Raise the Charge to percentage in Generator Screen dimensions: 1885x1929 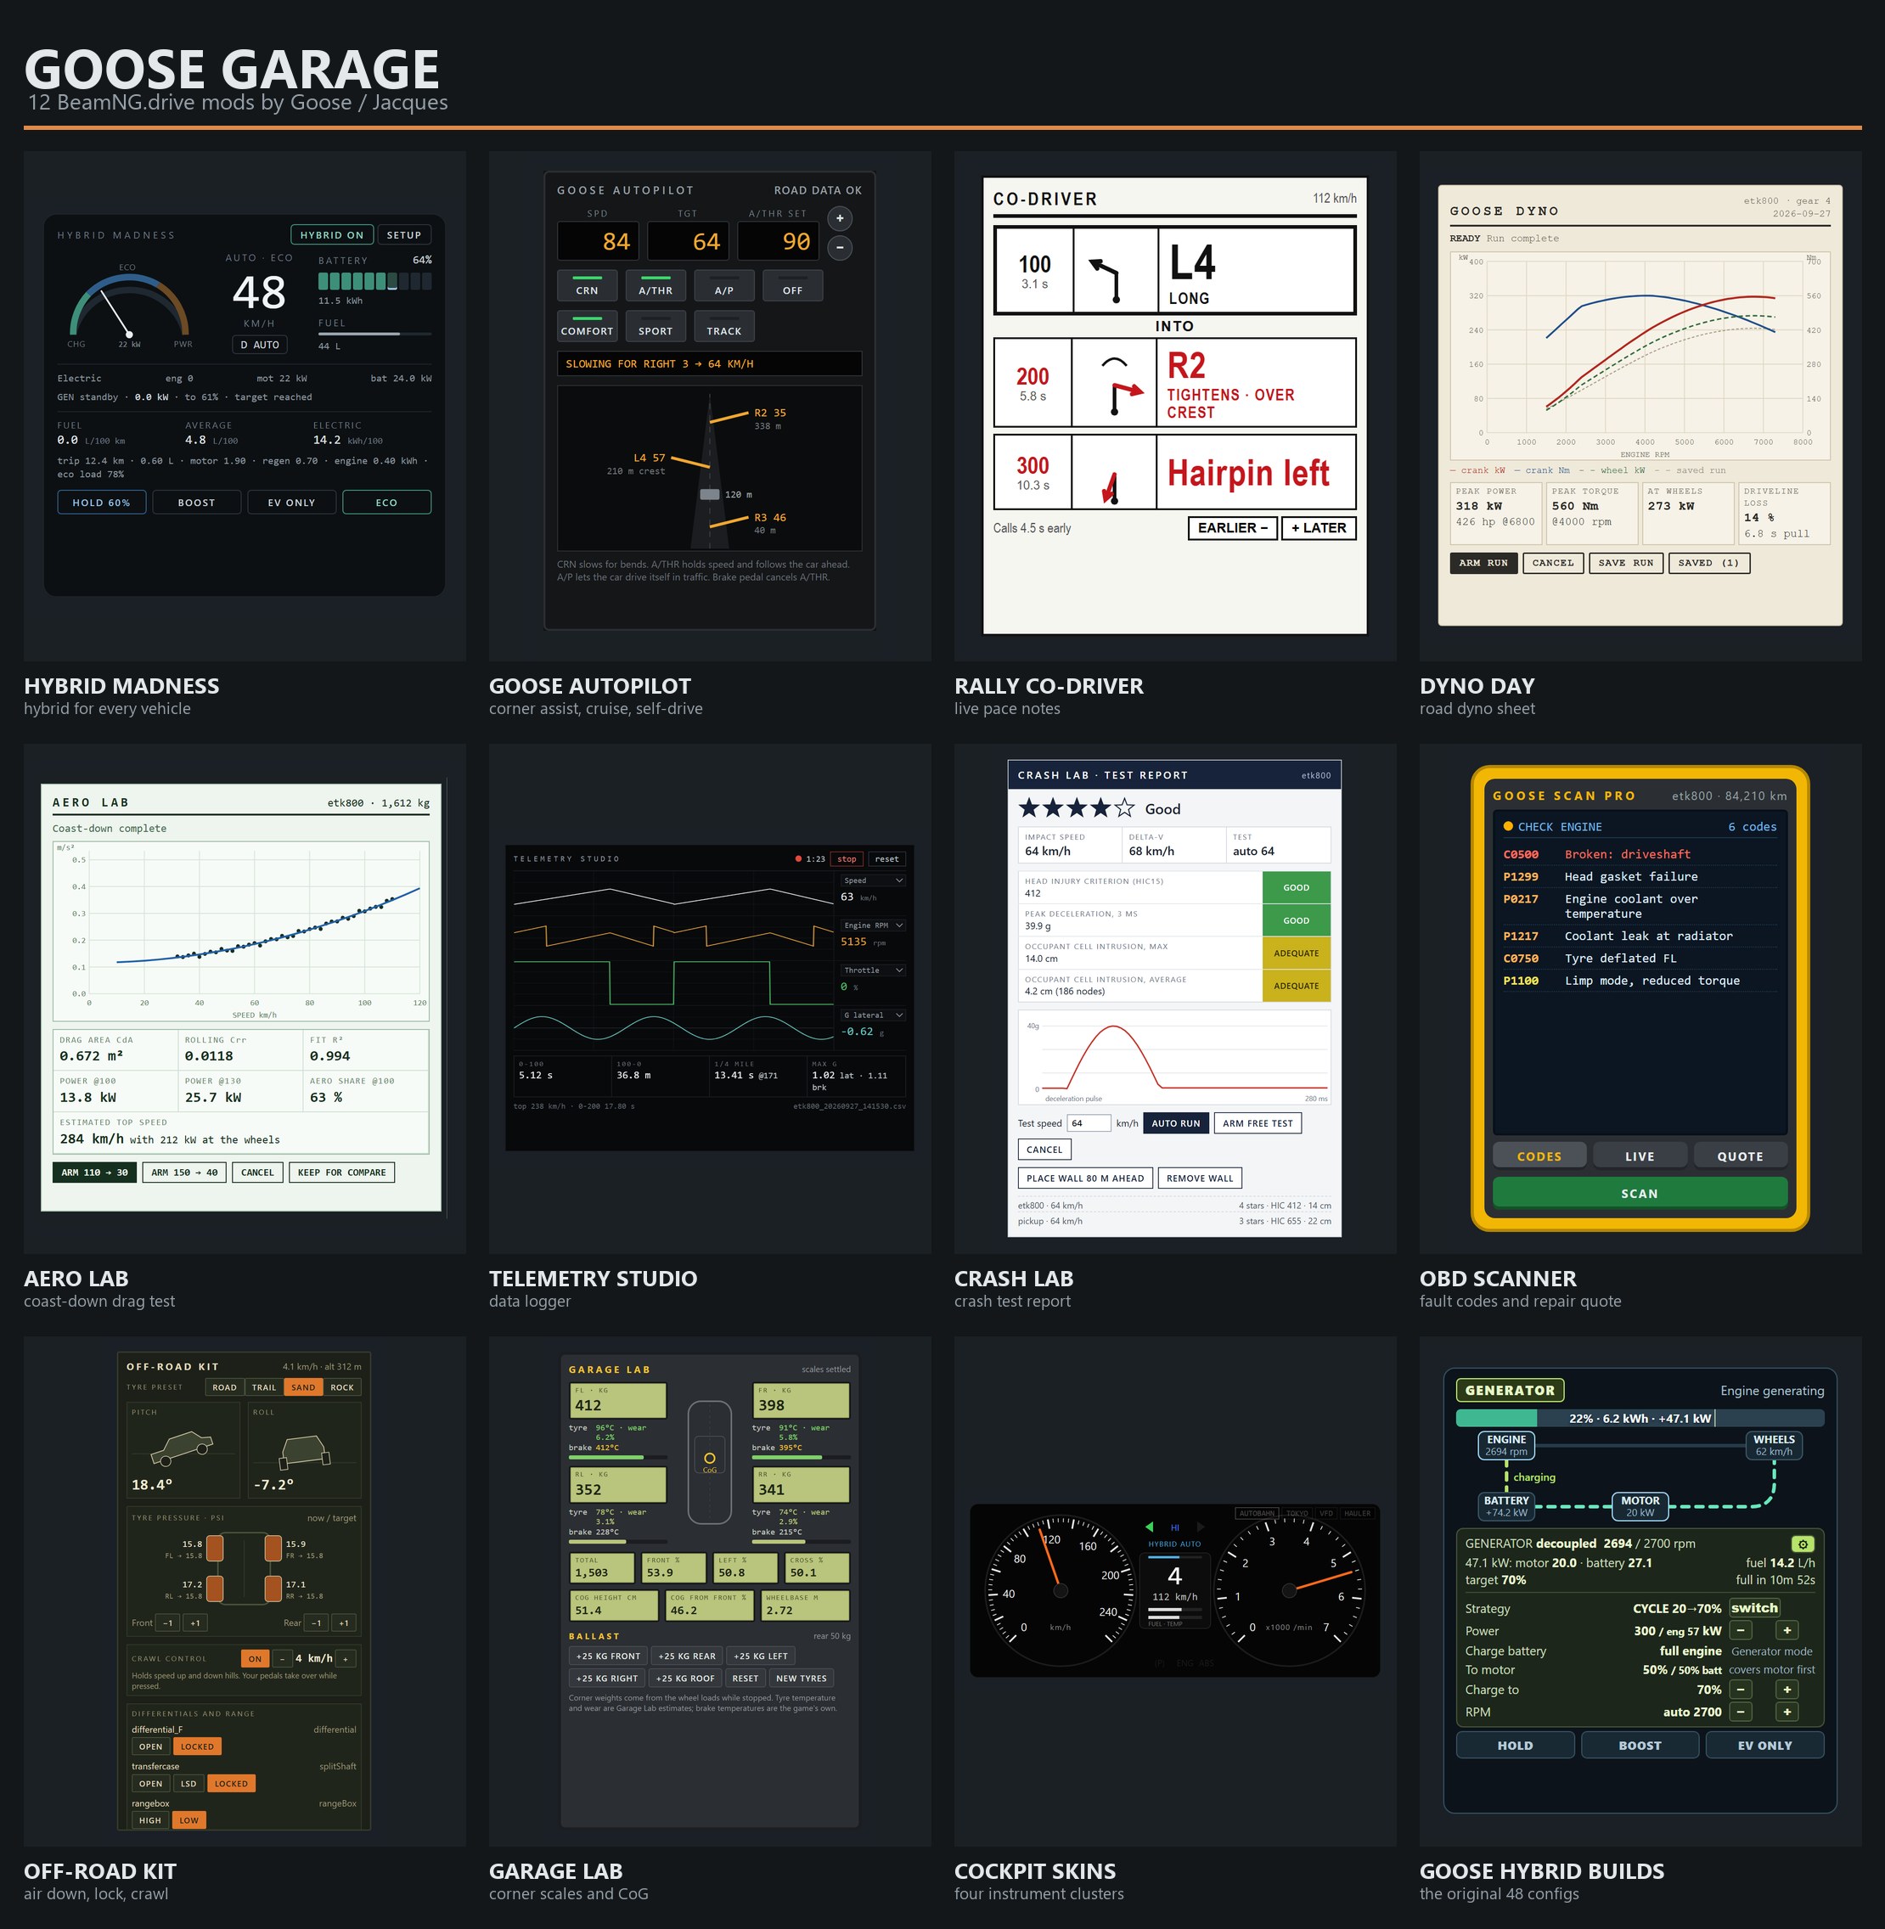(x=1787, y=1690)
